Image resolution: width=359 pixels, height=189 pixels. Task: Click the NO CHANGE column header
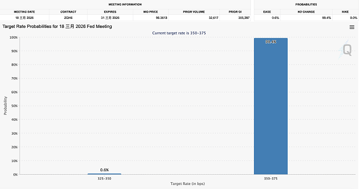pyautogui.click(x=306, y=11)
